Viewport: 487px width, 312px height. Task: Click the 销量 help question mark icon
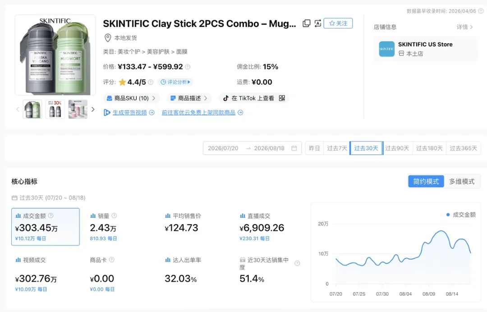114,216
